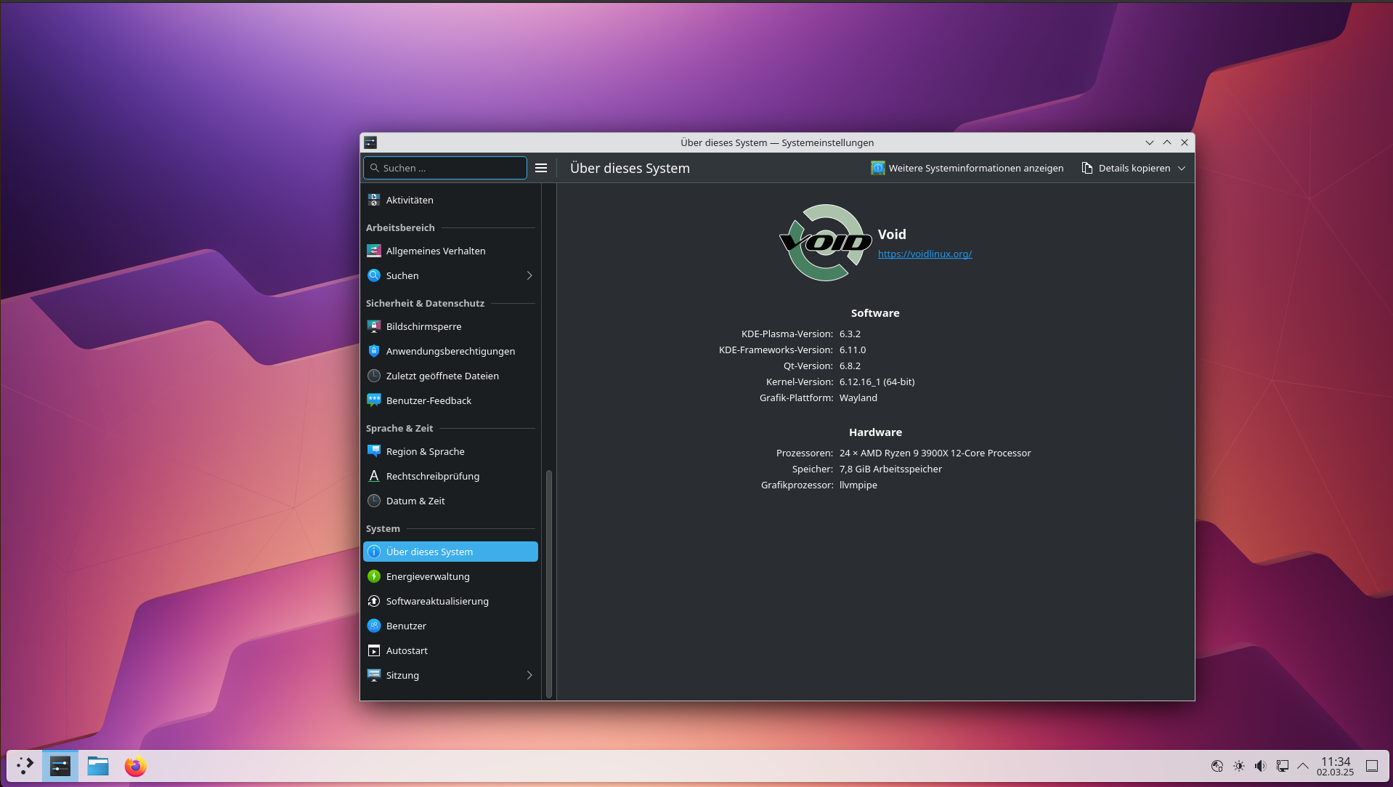Open the Dolphin file manager in taskbar
The image size is (1393, 787).
coord(97,766)
